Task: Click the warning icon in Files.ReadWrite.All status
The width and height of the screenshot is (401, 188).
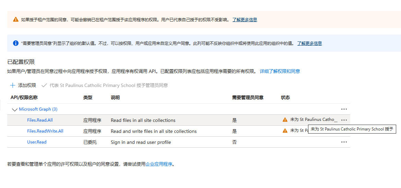Action: click(x=285, y=131)
